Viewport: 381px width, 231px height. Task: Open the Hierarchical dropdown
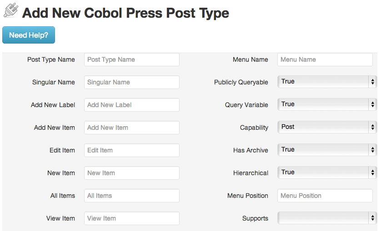pyautogui.click(x=327, y=172)
